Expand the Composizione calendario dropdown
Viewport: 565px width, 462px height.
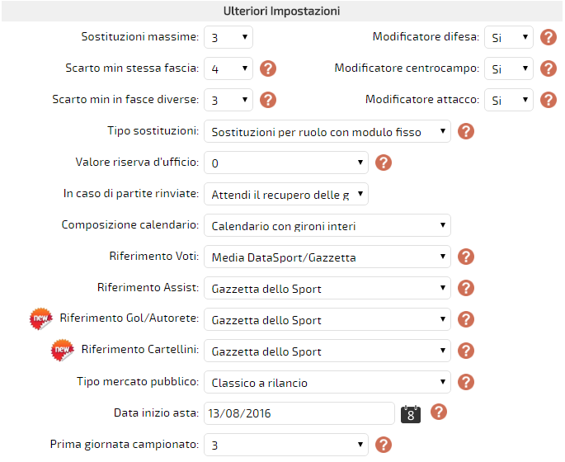coord(327,225)
